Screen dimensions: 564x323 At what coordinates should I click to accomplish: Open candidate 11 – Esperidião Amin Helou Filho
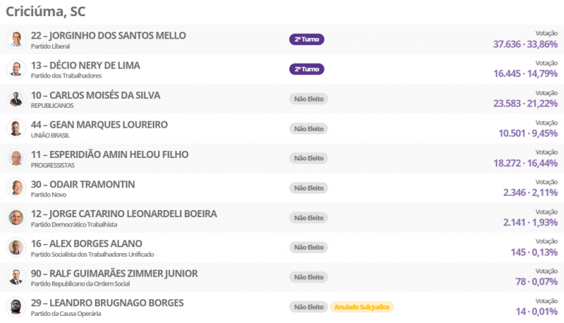[x=109, y=154]
